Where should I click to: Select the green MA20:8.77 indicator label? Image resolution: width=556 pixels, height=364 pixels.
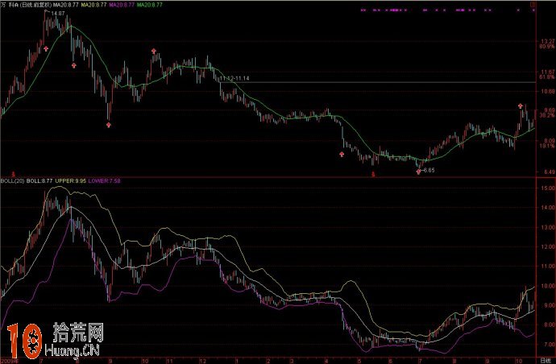pos(150,5)
